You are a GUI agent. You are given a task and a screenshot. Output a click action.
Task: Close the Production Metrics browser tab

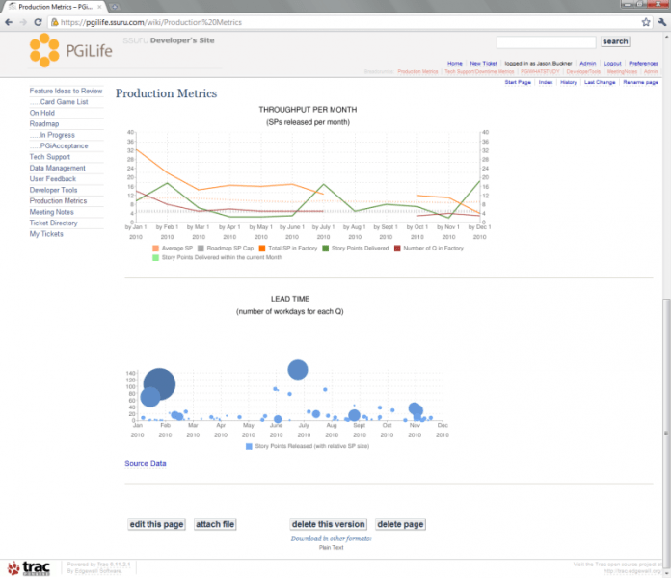point(99,7)
